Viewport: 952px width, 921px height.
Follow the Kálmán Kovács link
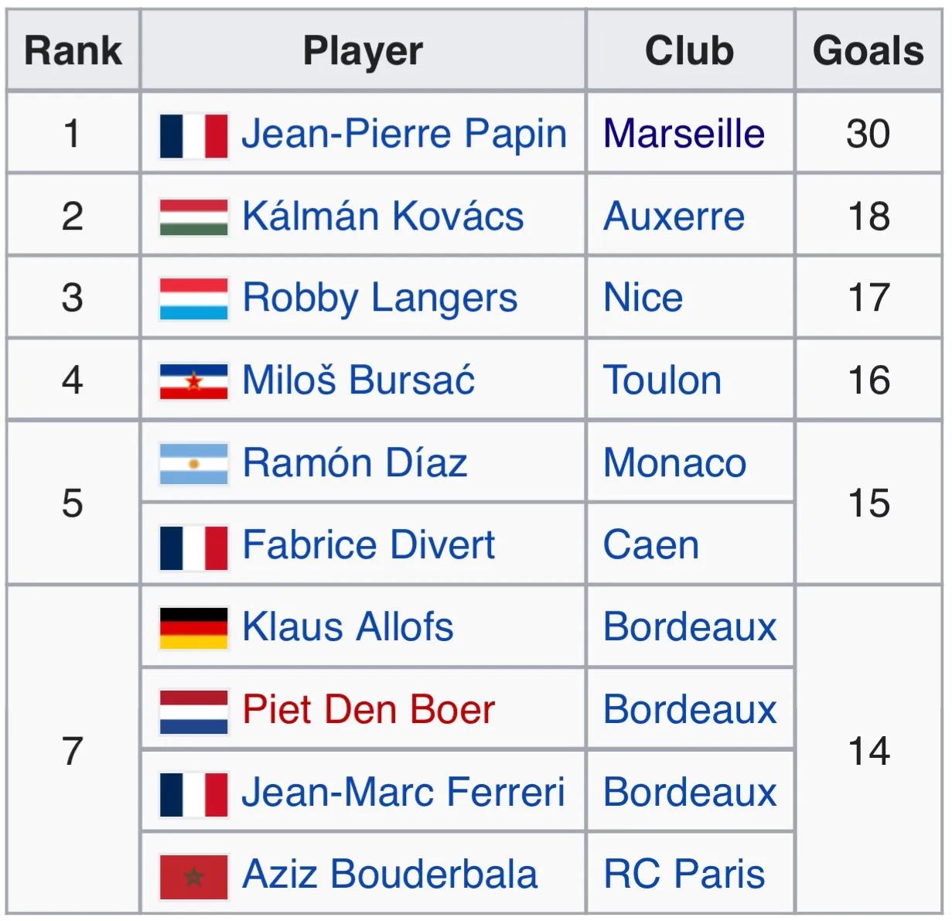383,216
